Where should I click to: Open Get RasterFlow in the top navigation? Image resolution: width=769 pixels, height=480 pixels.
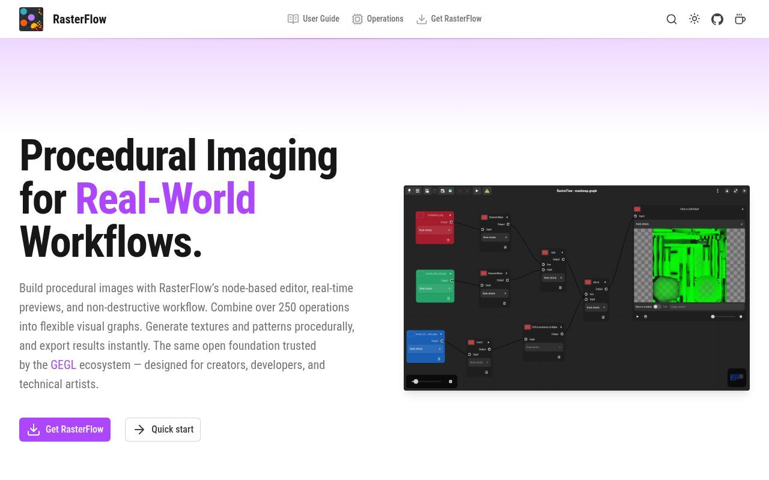click(449, 19)
